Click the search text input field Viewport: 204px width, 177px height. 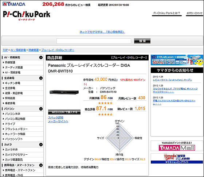click(94, 41)
